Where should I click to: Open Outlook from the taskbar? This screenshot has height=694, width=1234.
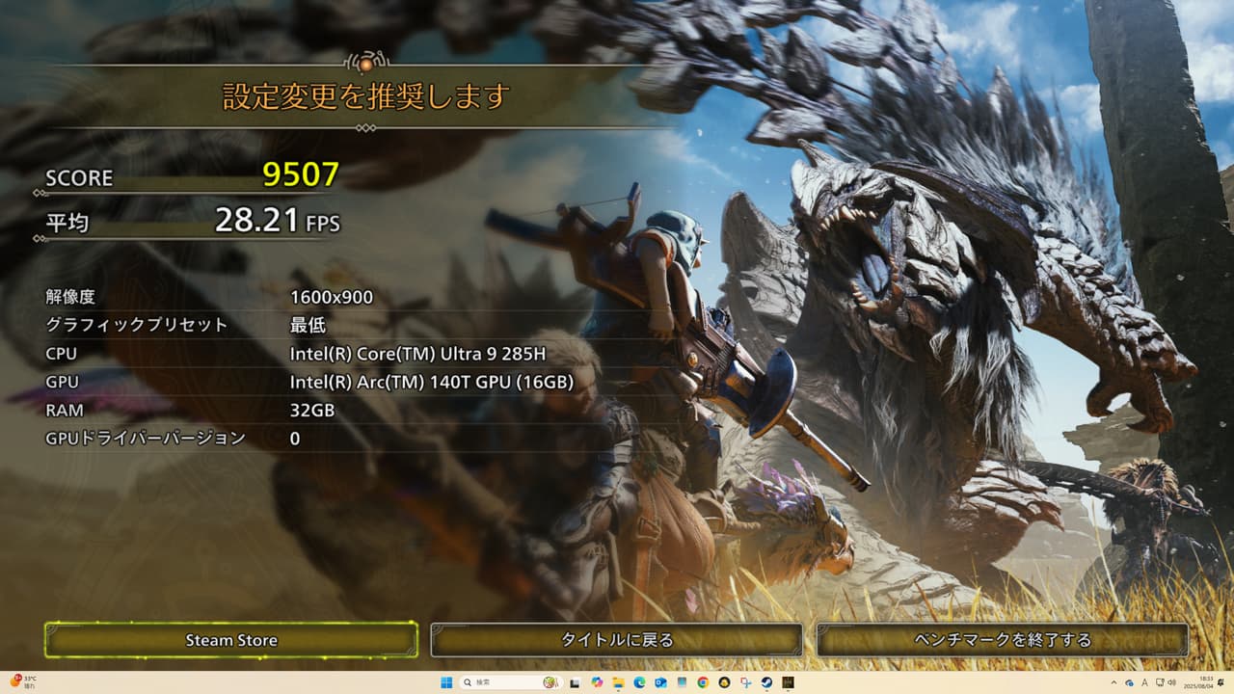(x=660, y=682)
